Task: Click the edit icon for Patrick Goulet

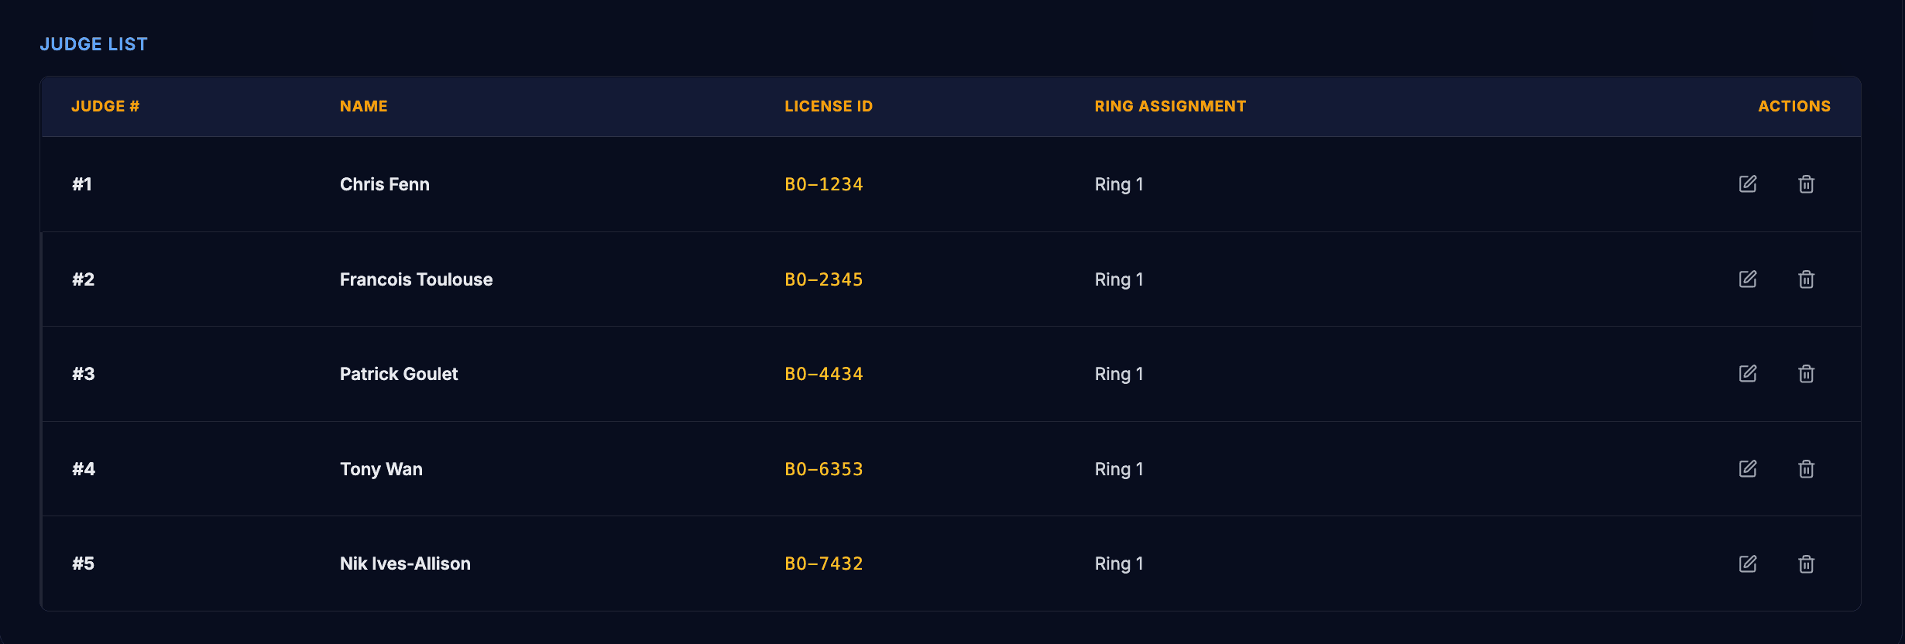Action: click(1749, 374)
